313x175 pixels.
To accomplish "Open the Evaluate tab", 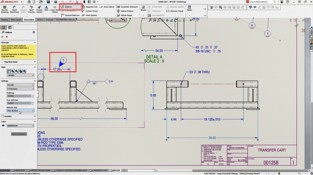I will point(49,20).
